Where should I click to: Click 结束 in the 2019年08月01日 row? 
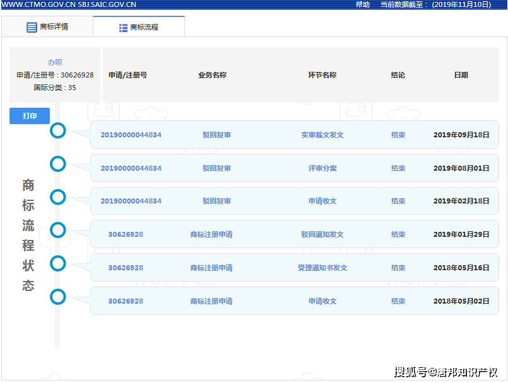(x=398, y=168)
